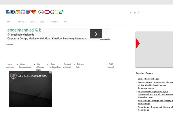Click the Famous Logos site logo
The height and width of the screenshot is (115, 173).
click(x=35, y=12)
